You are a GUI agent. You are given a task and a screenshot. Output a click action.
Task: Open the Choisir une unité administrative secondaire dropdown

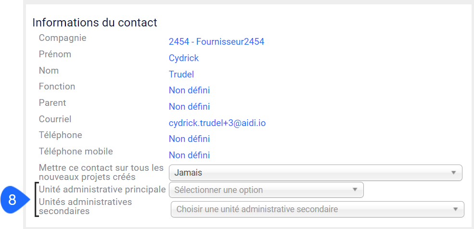[x=318, y=209]
